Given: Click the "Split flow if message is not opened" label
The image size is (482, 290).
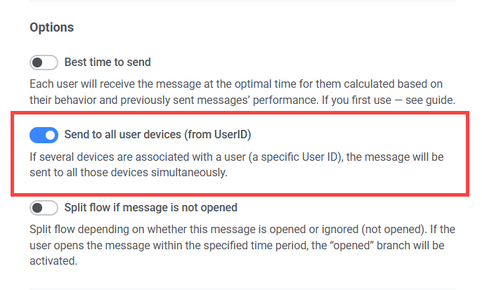Looking at the screenshot, I should pos(151,207).
